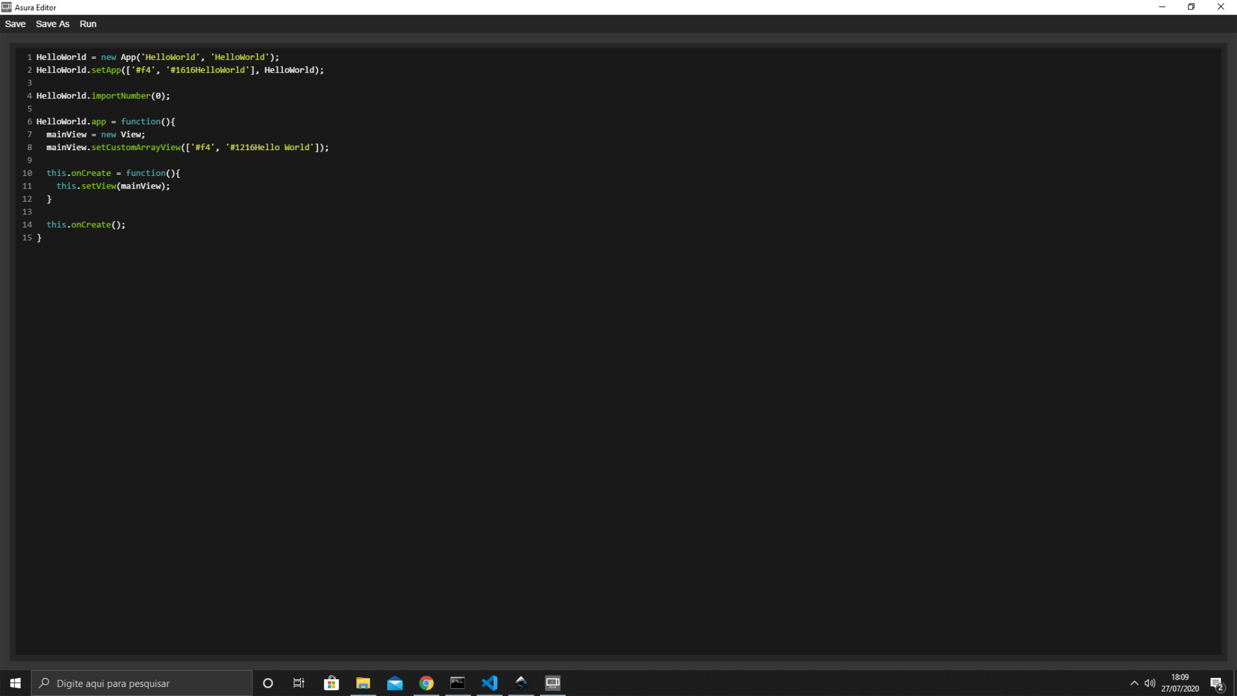Switch to Google Chrome
Image resolution: width=1237 pixels, height=696 pixels.
[426, 683]
